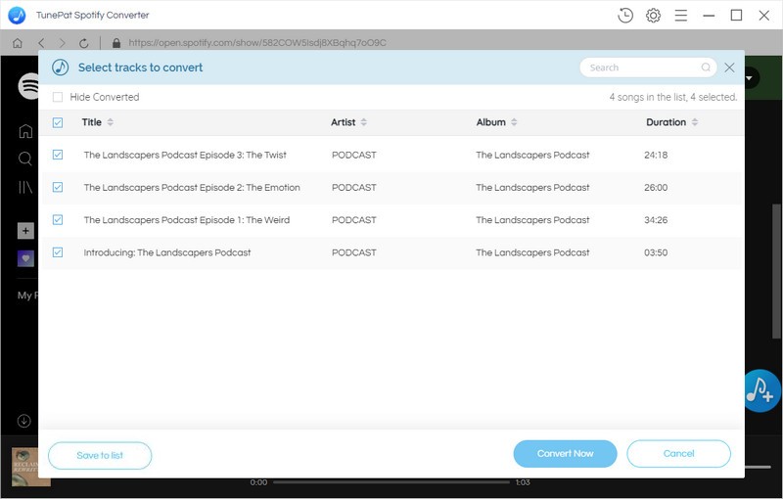The width and height of the screenshot is (783, 499).
Task: Close the Select tracks dialog
Action: [x=729, y=68]
